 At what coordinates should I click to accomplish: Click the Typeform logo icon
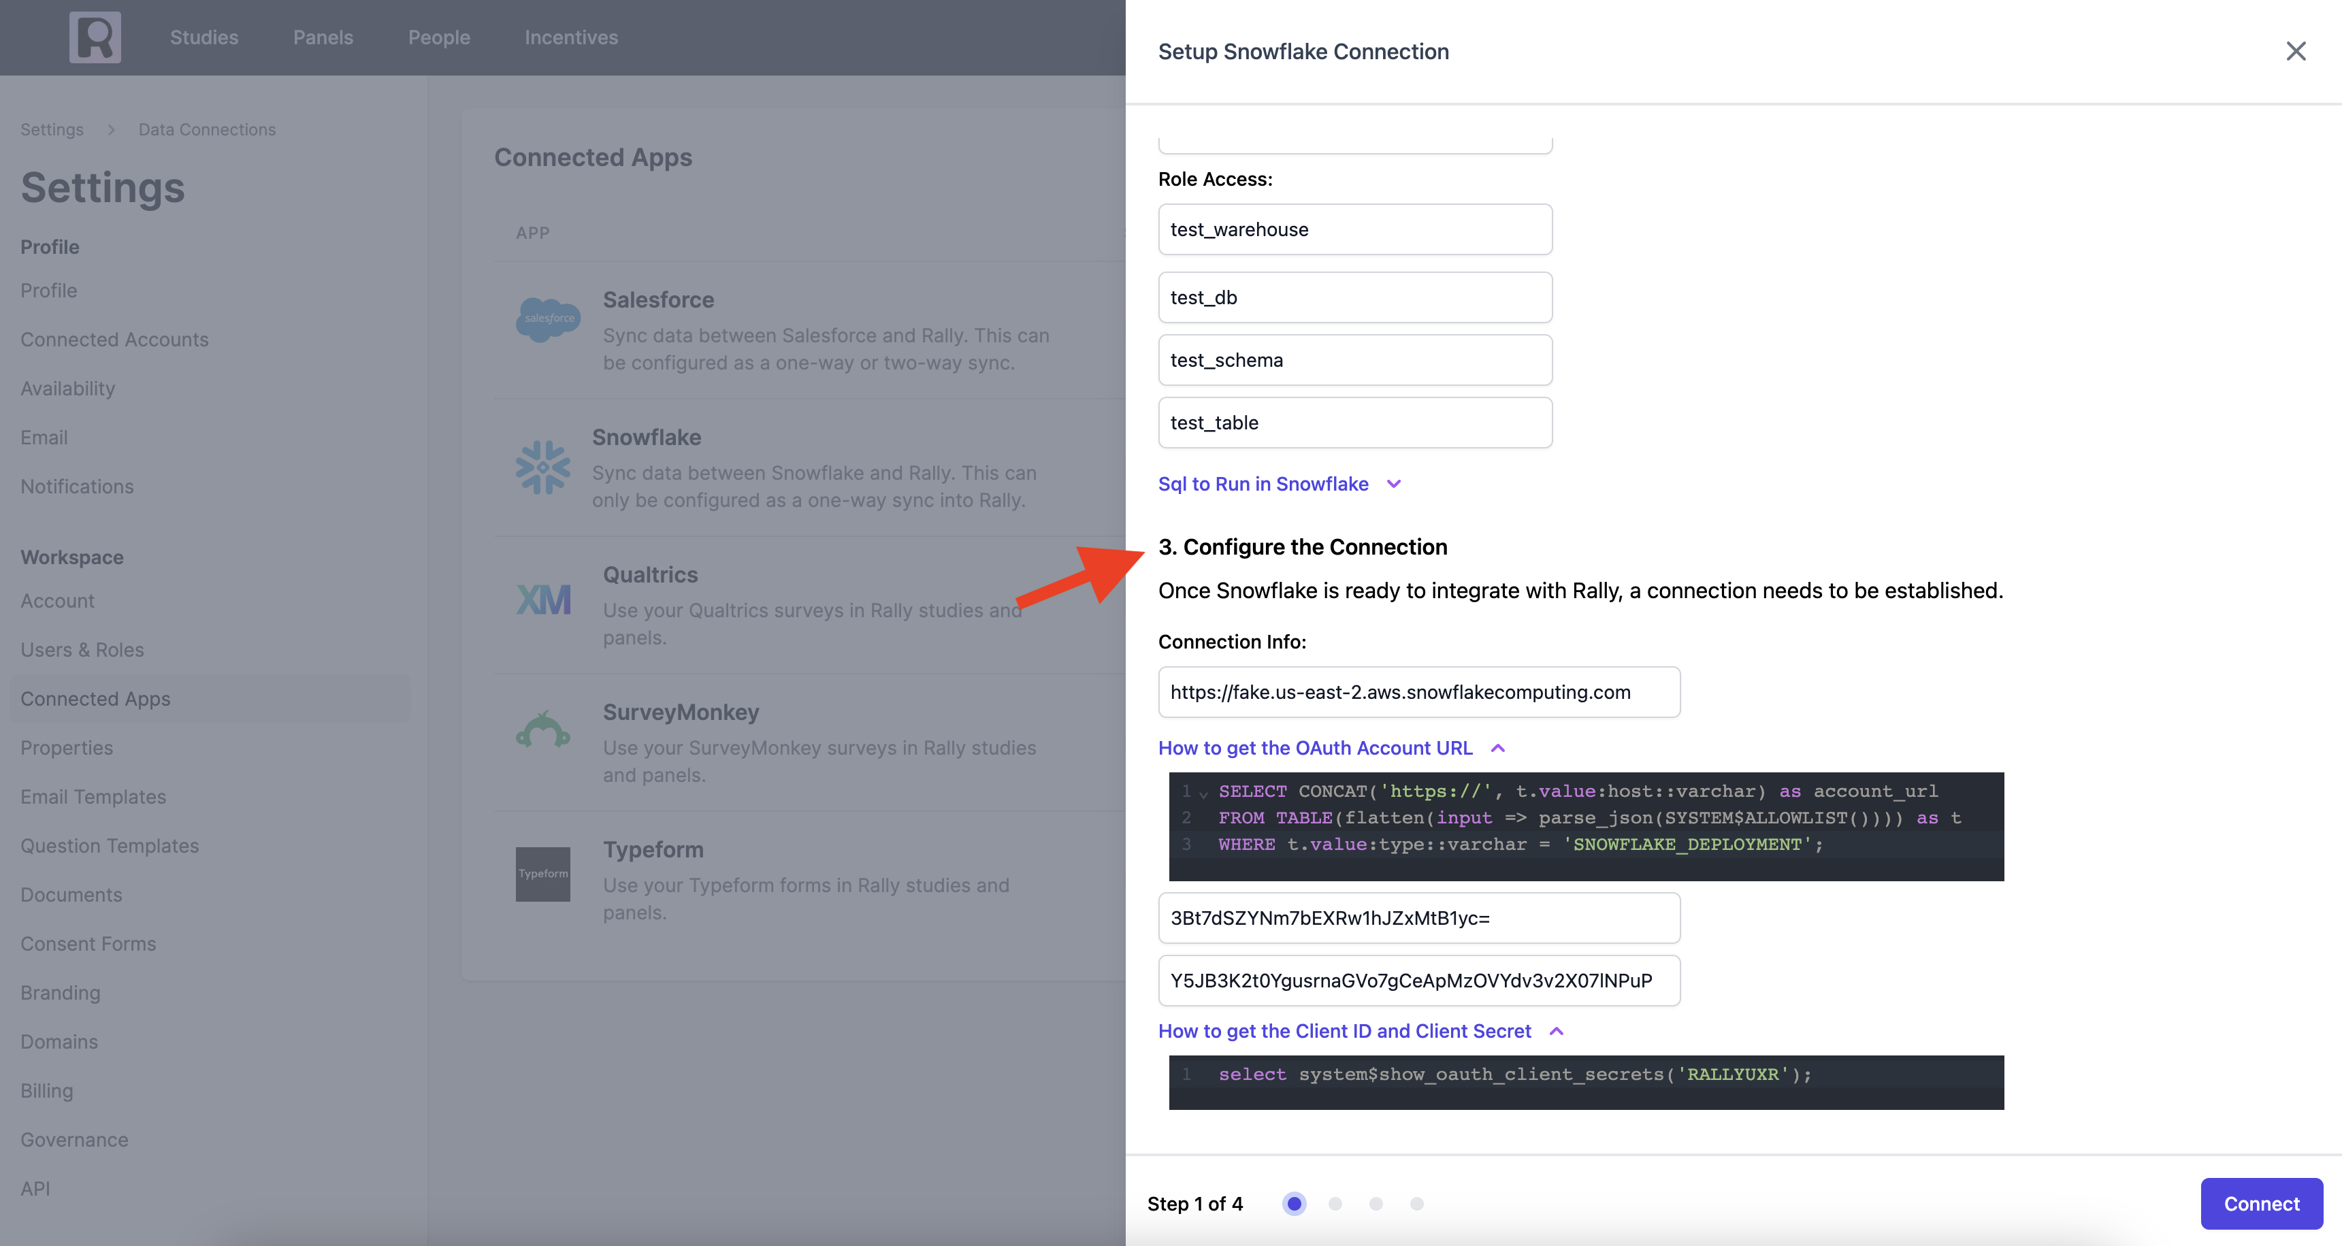(542, 873)
